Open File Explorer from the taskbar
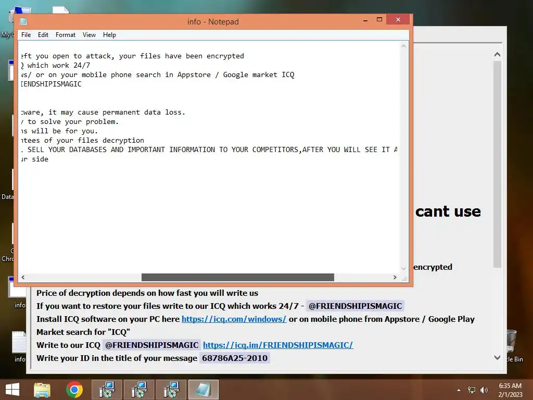 tap(42, 390)
